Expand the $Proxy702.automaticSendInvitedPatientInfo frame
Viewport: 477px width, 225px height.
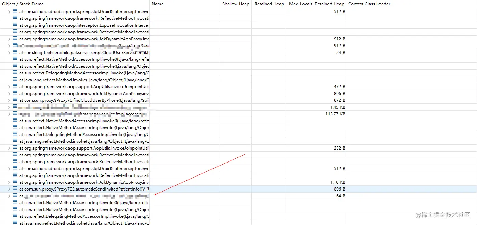(9, 189)
